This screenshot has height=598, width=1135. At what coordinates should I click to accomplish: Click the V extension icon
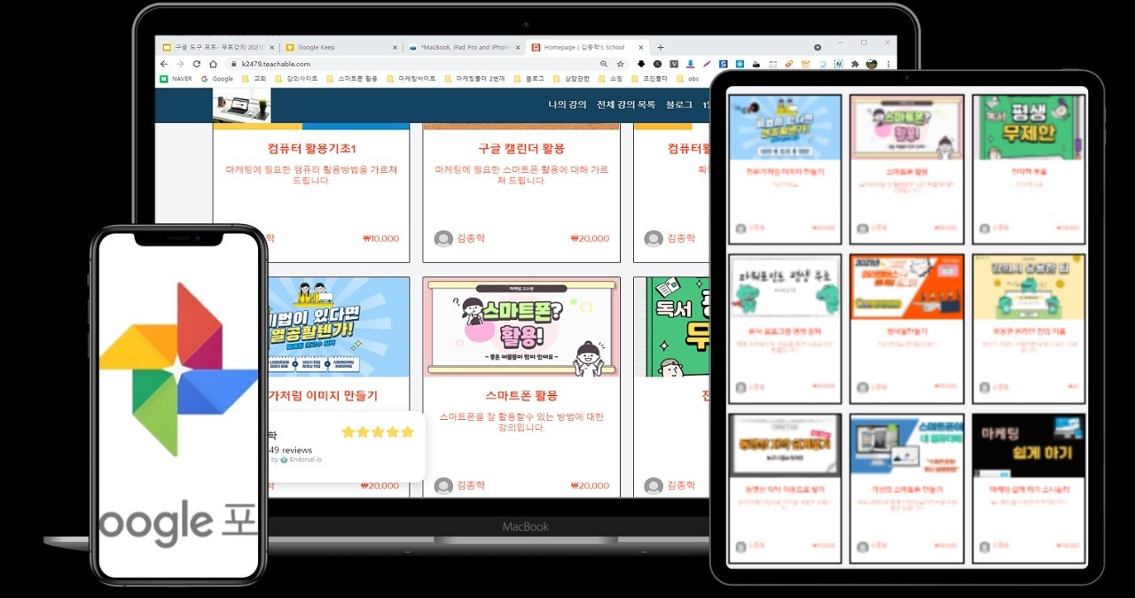(x=674, y=64)
